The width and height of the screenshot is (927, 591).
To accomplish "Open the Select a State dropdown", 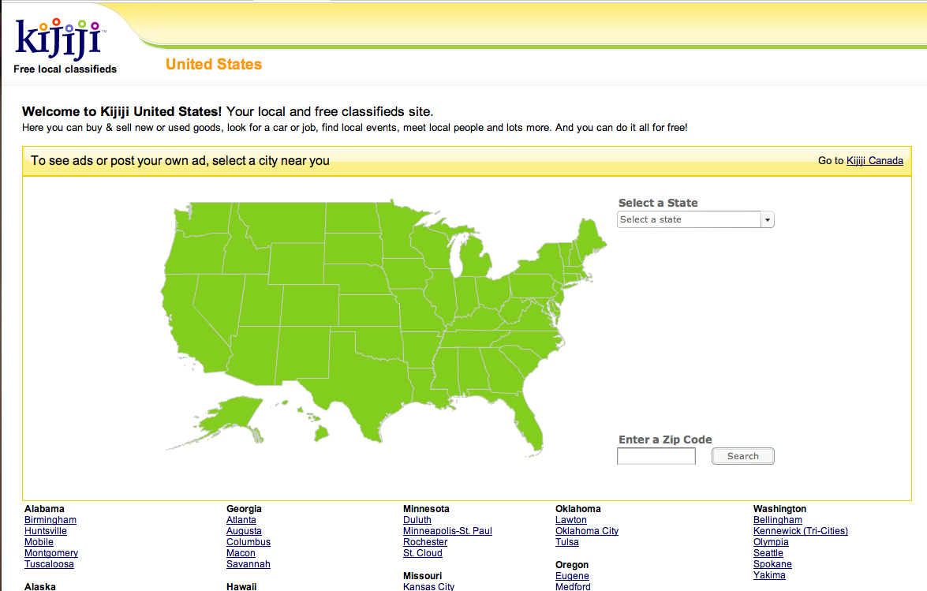I will [695, 219].
